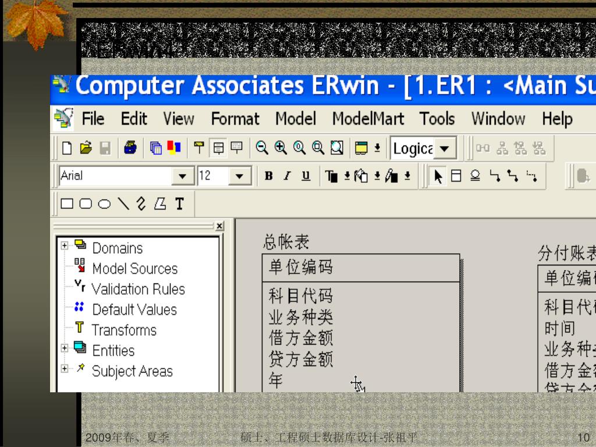
Task: Click the Fill color bucket icon
Action: (x=361, y=176)
